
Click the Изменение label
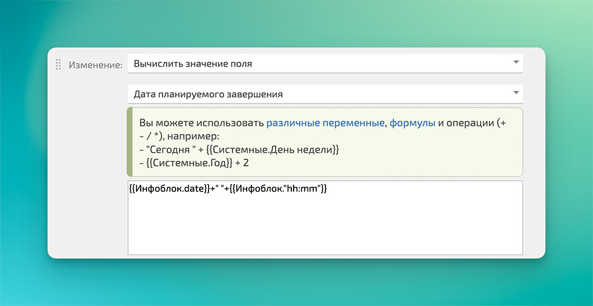tap(96, 65)
